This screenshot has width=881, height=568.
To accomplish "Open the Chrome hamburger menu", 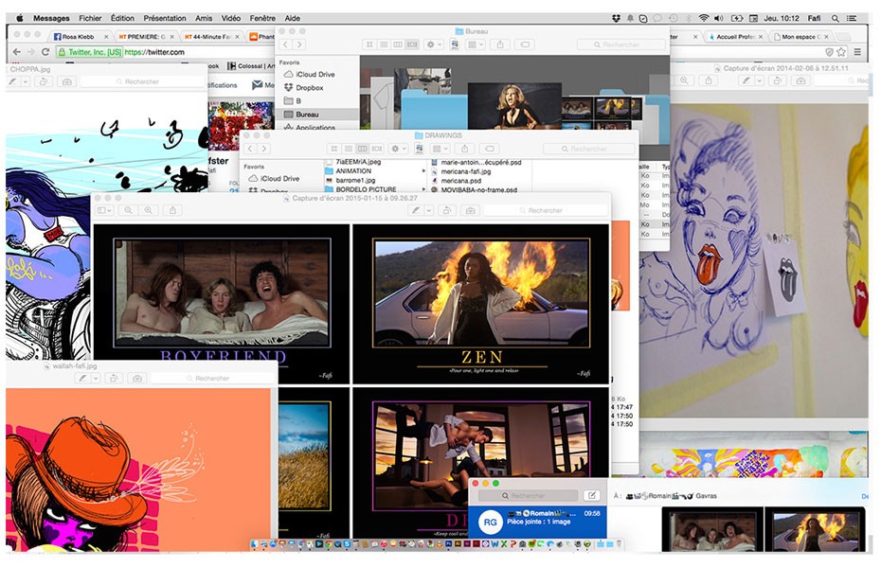I will point(857,52).
